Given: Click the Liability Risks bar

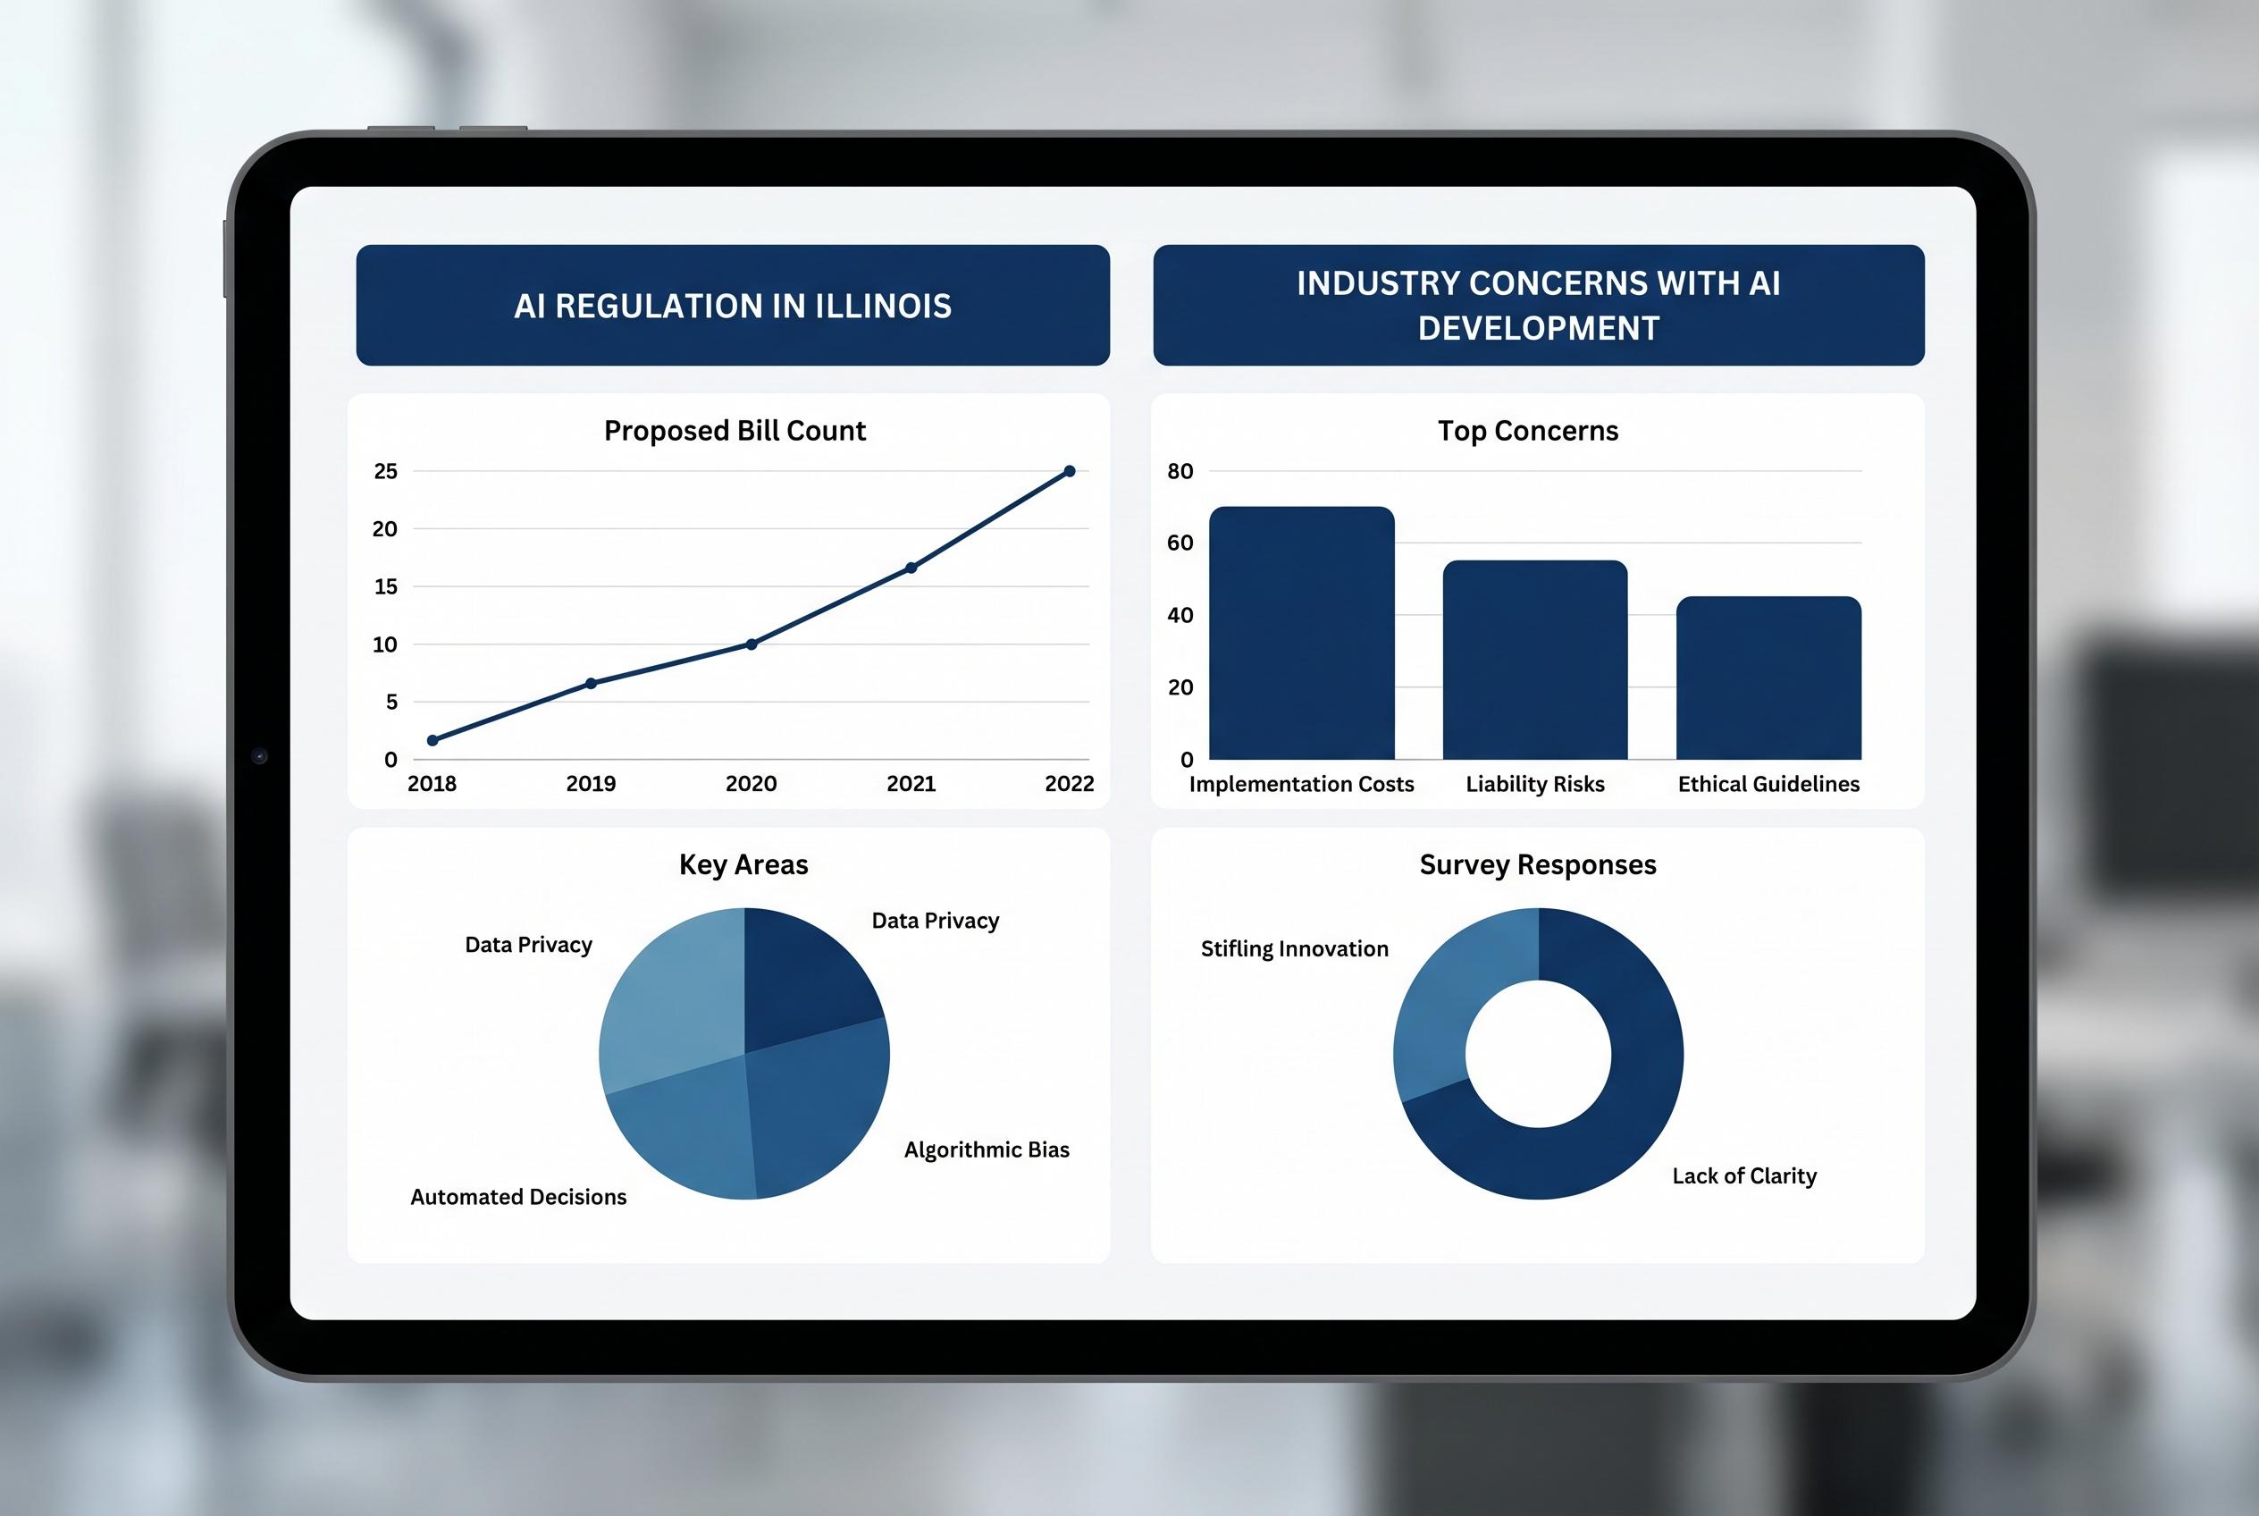Looking at the screenshot, I should coord(1535,662).
